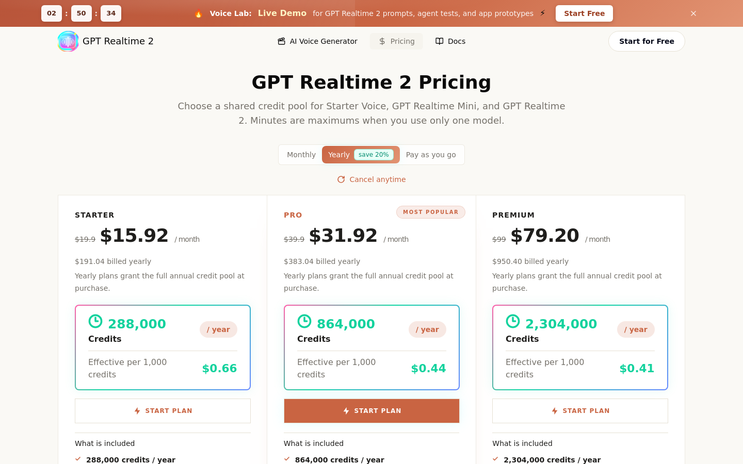The height and width of the screenshot is (464, 743).
Task: Click the Pro price $31.92
Action: click(343, 236)
